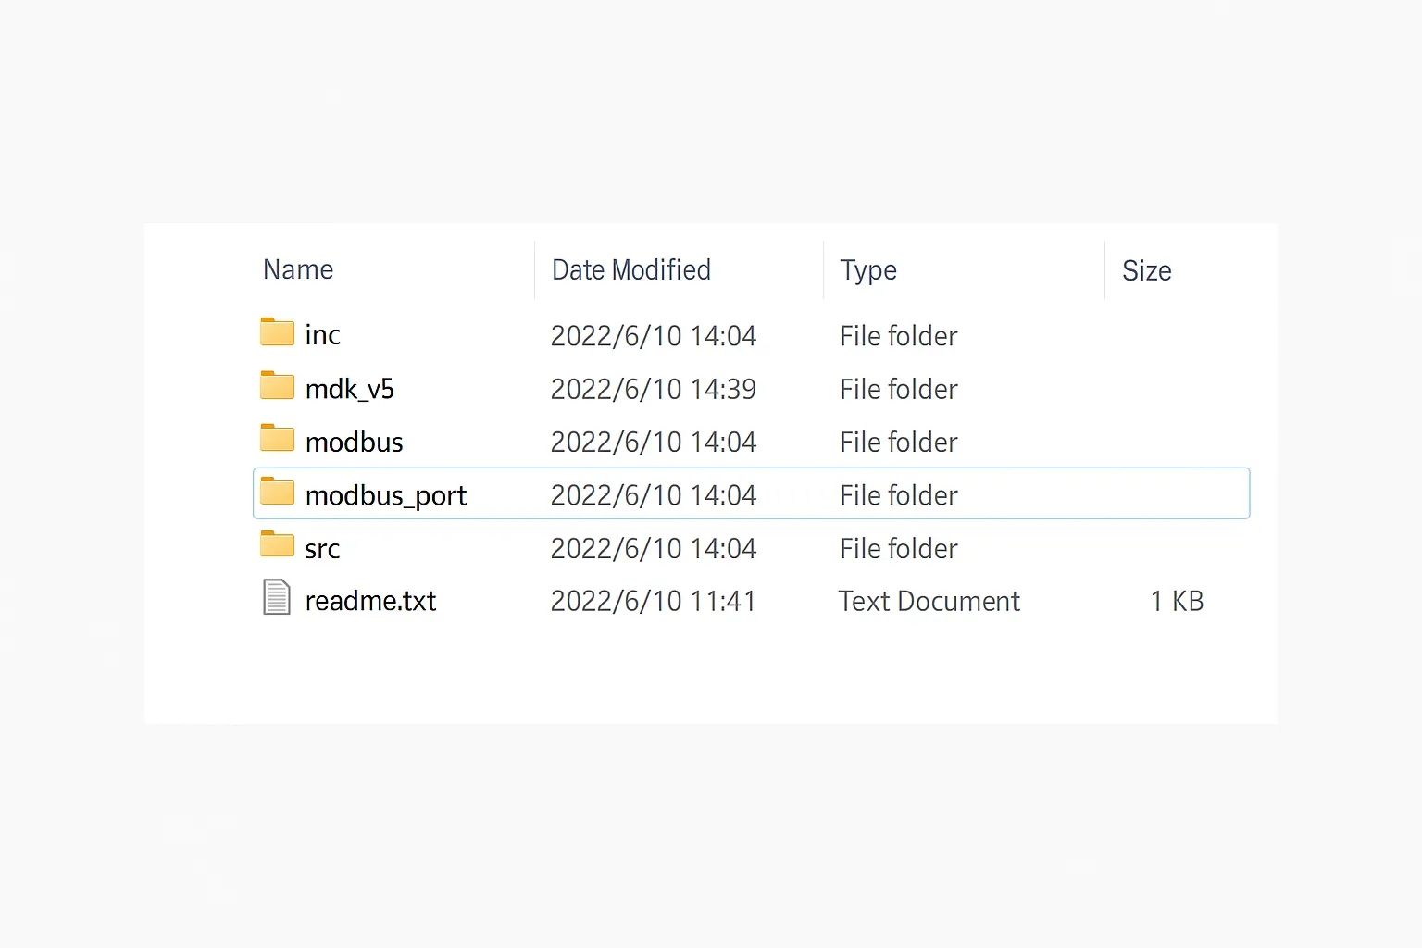Sort files by Name column header
Viewport: 1422px width, 948px height.
click(298, 269)
